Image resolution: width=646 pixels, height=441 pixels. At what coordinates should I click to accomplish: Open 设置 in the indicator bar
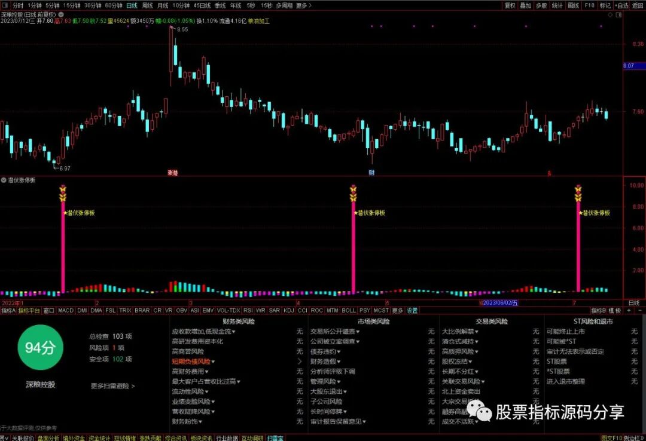[412, 311]
